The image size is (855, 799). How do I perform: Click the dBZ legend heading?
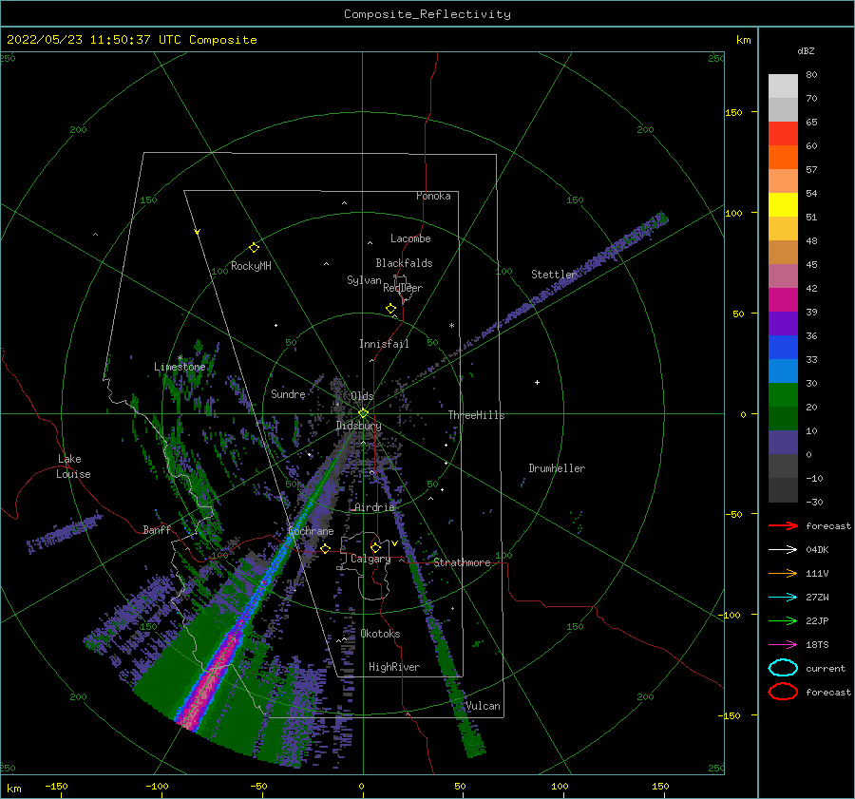[806, 50]
